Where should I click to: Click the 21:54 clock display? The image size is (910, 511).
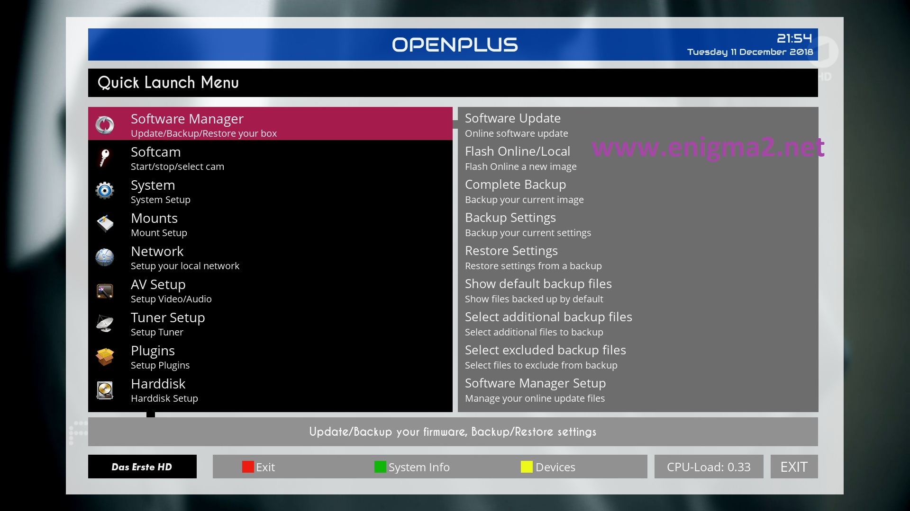(x=794, y=38)
